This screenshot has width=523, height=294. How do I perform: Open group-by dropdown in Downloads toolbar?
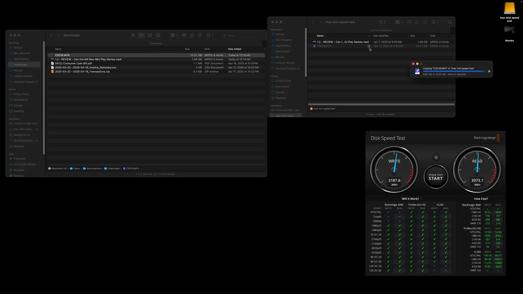click(x=174, y=35)
